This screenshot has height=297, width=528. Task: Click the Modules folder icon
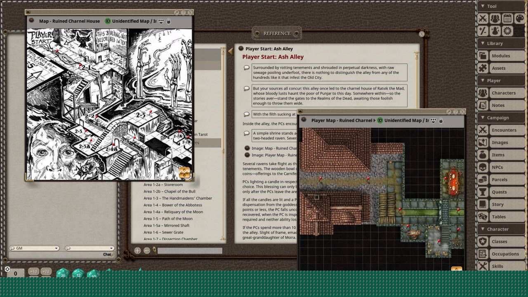pos(483,56)
